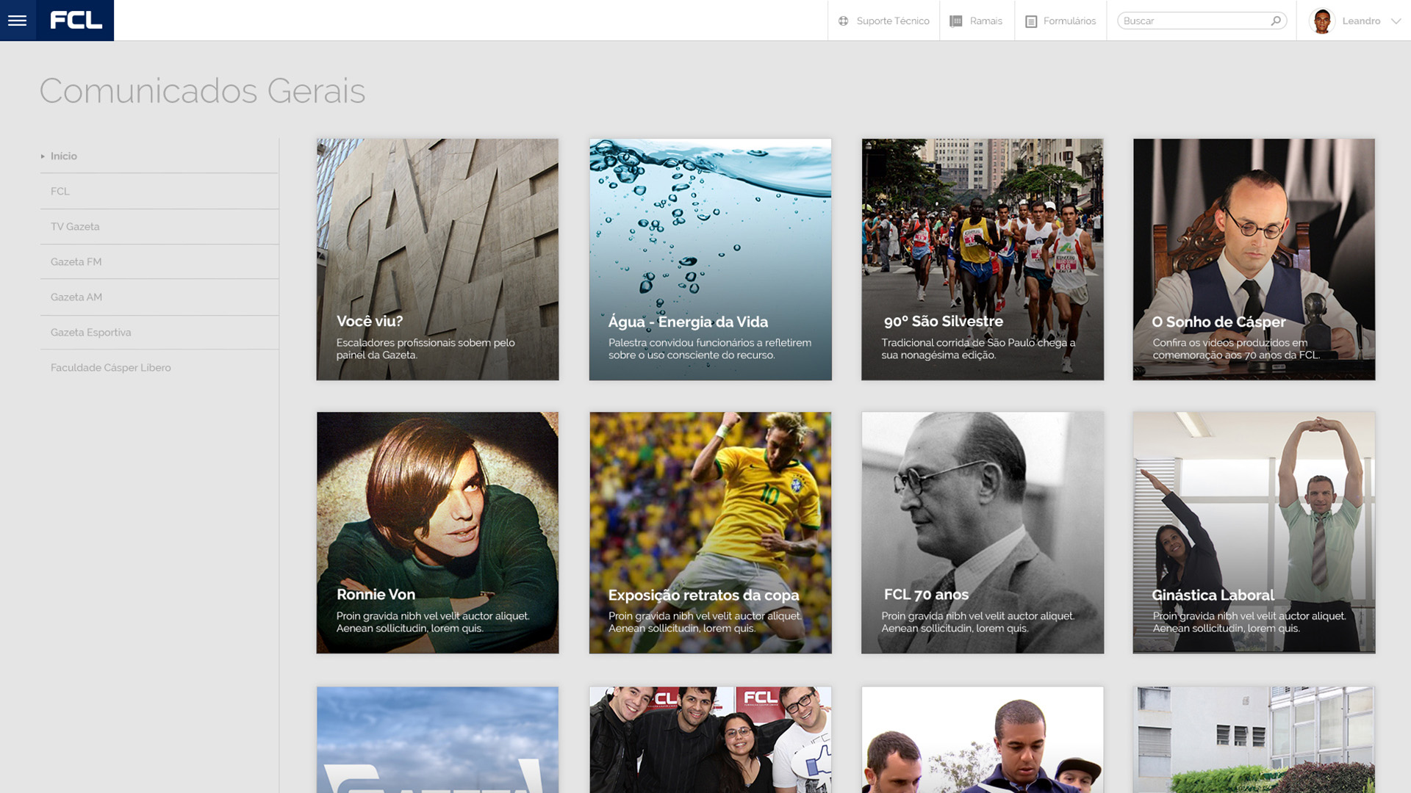The width and height of the screenshot is (1411, 793).
Task: Open Ramais link
Action: [x=985, y=21]
